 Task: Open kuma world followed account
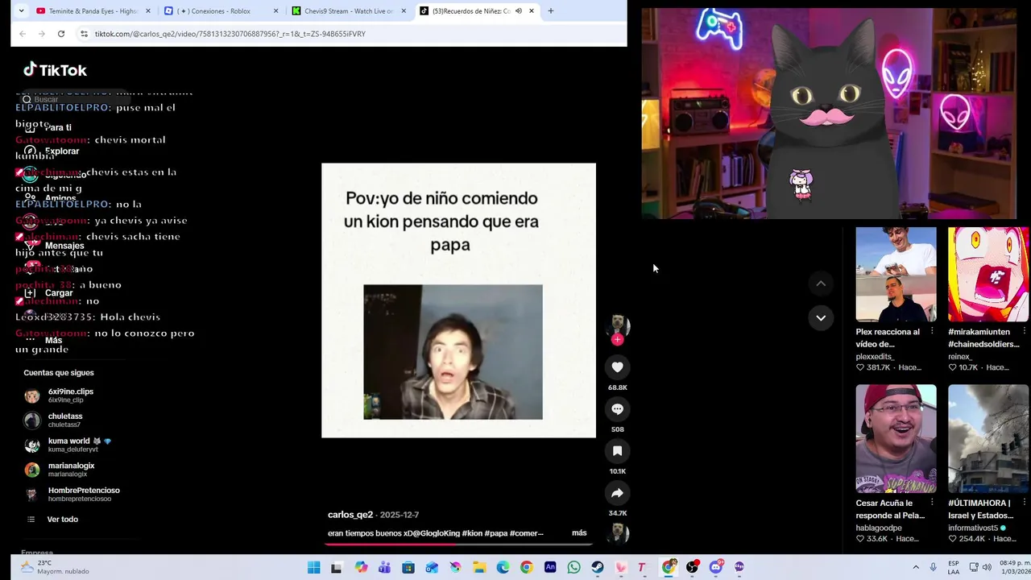(68, 445)
